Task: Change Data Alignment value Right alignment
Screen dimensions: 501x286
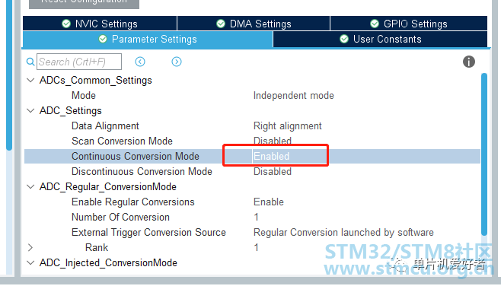Action: (x=288, y=126)
